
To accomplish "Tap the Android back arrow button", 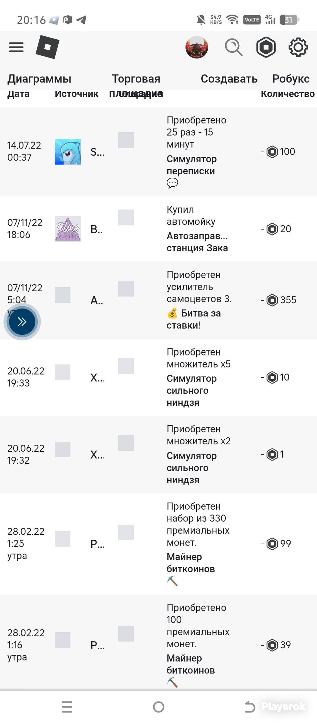I will click(250, 707).
